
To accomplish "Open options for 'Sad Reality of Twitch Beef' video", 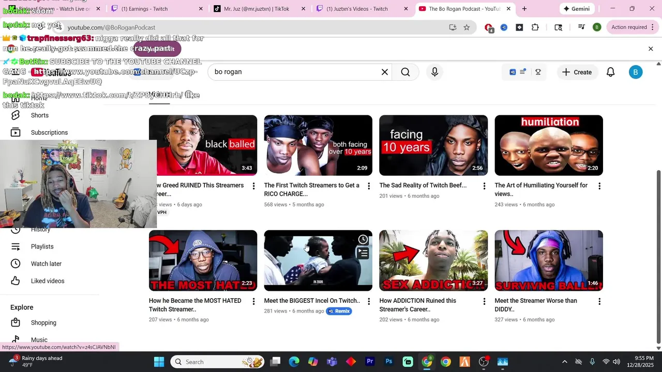I will (484, 186).
